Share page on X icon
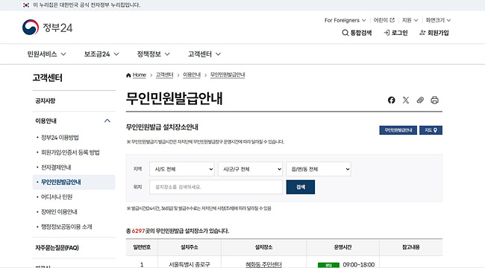 [x=405, y=100]
